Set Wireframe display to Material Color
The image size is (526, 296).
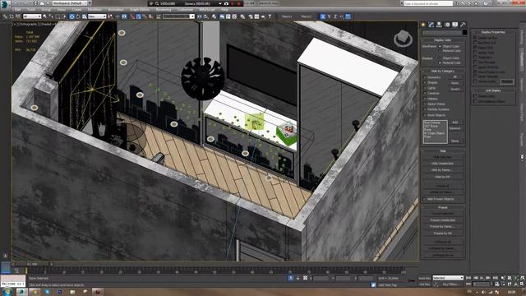tap(440, 51)
